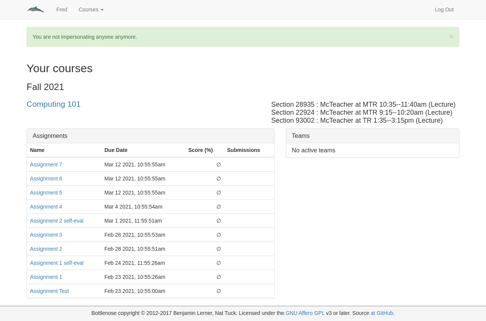Open Assignment 2 self-eval

pos(57,221)
